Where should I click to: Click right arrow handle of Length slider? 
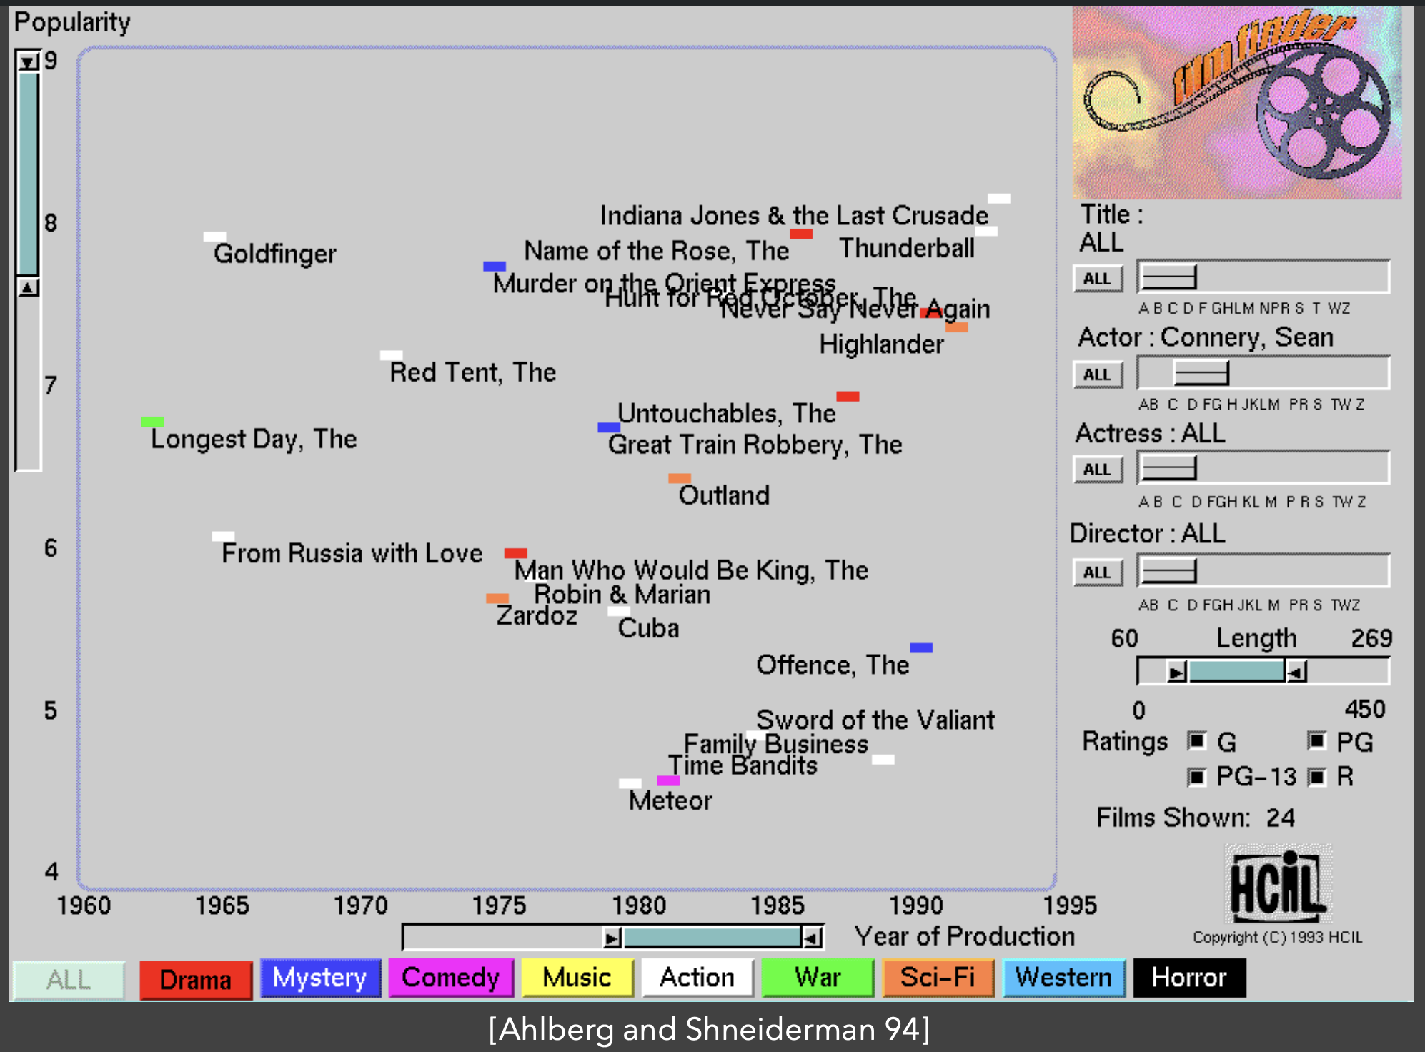click(x=1296, y=672)
